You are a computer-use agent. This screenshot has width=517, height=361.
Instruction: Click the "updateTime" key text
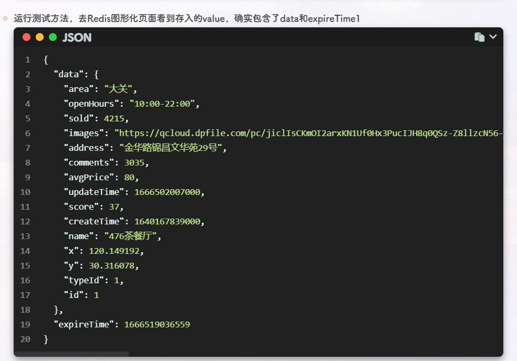pos(94,192)
